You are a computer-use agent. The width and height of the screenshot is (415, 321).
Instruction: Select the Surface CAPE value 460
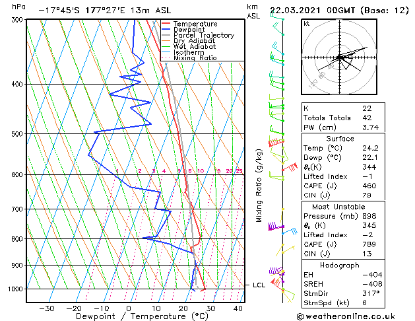click(369, 186)
